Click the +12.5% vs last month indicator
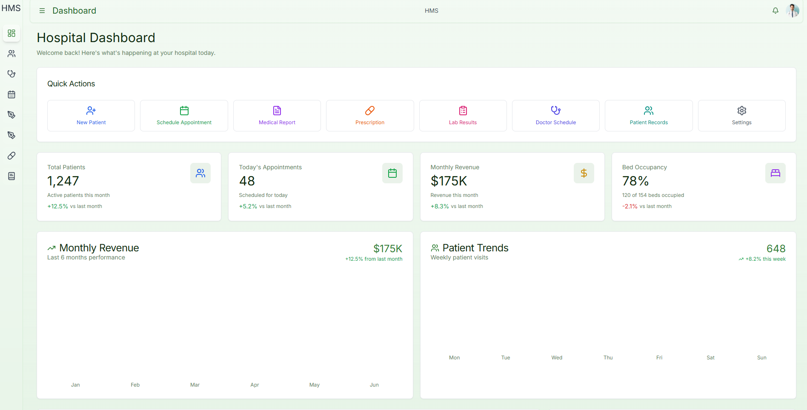This screenshot has width=807, height=410. point(74,206)
